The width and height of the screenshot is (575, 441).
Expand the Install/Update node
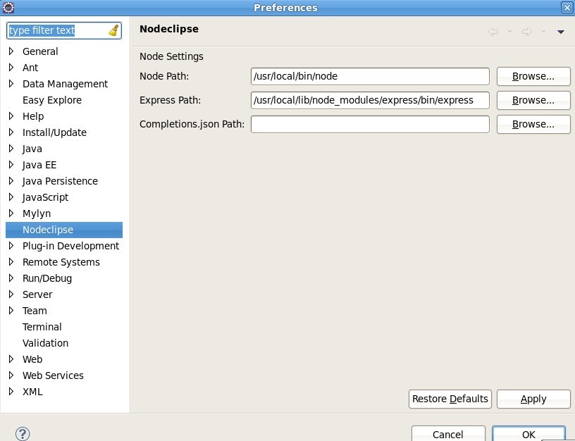[11, 132]
